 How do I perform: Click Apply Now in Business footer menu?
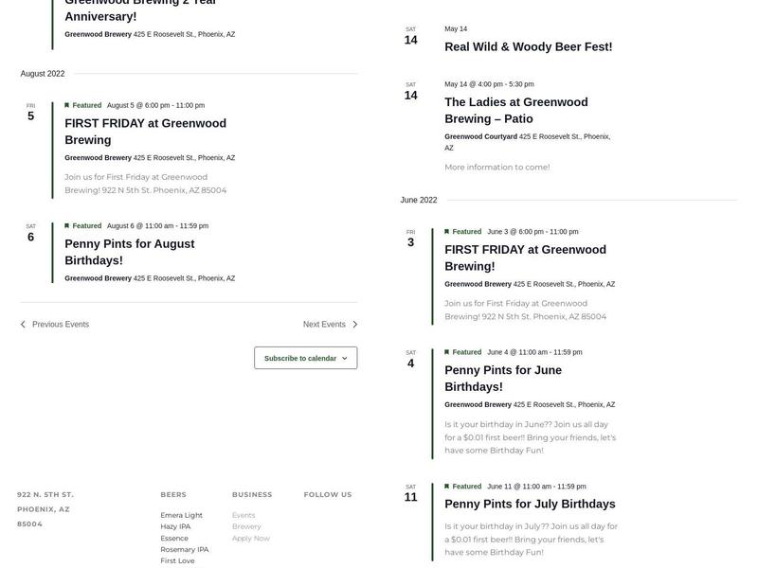(x=250, y=539)
